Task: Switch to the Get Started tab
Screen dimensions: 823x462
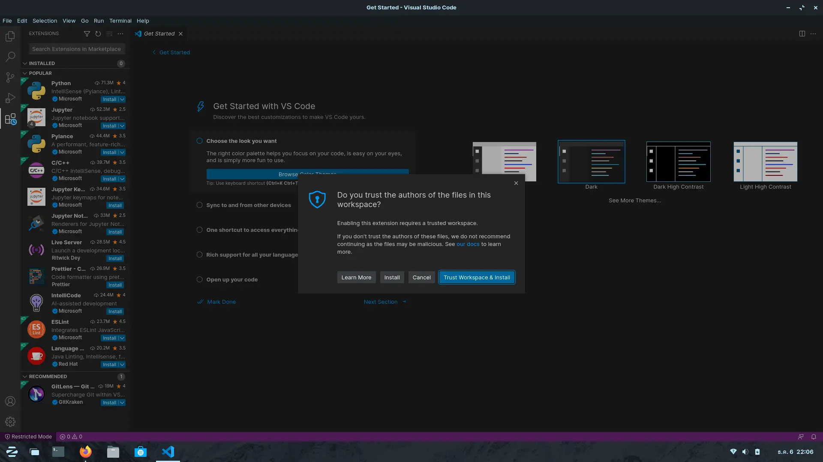Action: [159, 34]
